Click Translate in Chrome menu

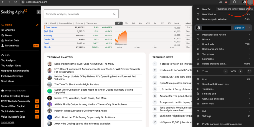[x=223, y=89]
